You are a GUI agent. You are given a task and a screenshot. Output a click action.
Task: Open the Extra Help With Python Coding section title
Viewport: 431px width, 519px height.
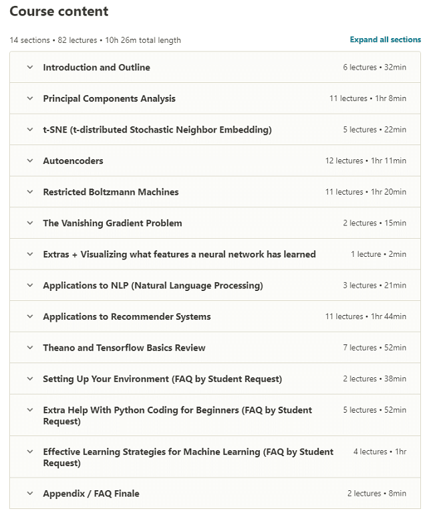[x=177, y=415]
